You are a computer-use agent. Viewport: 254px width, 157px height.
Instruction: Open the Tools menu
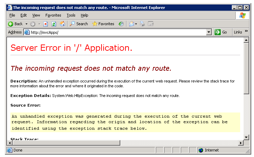tap(71, 15)
